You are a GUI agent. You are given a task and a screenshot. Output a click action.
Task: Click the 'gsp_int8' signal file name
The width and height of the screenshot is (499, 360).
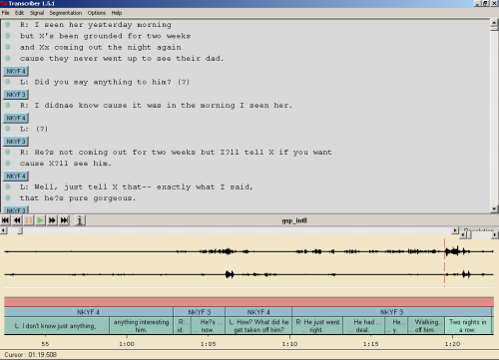[x=294, y=220]
